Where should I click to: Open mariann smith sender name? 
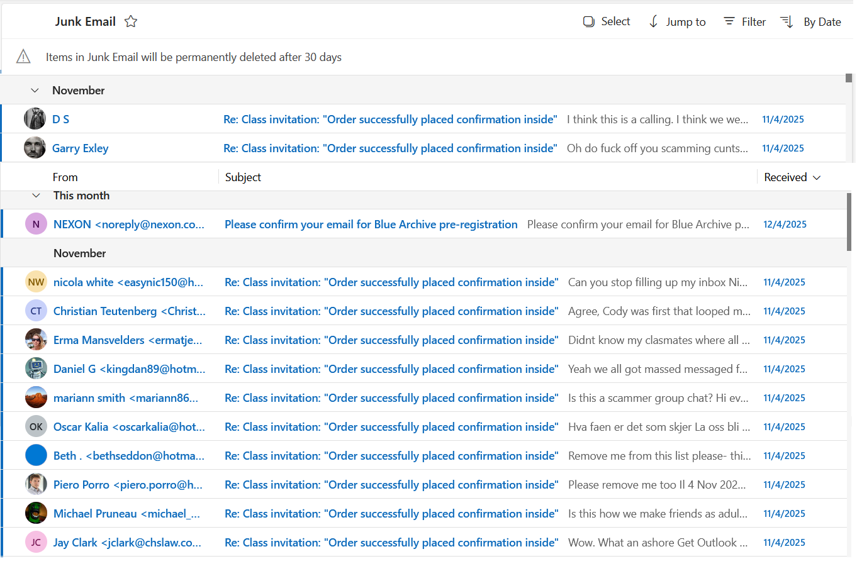[126, 398]
